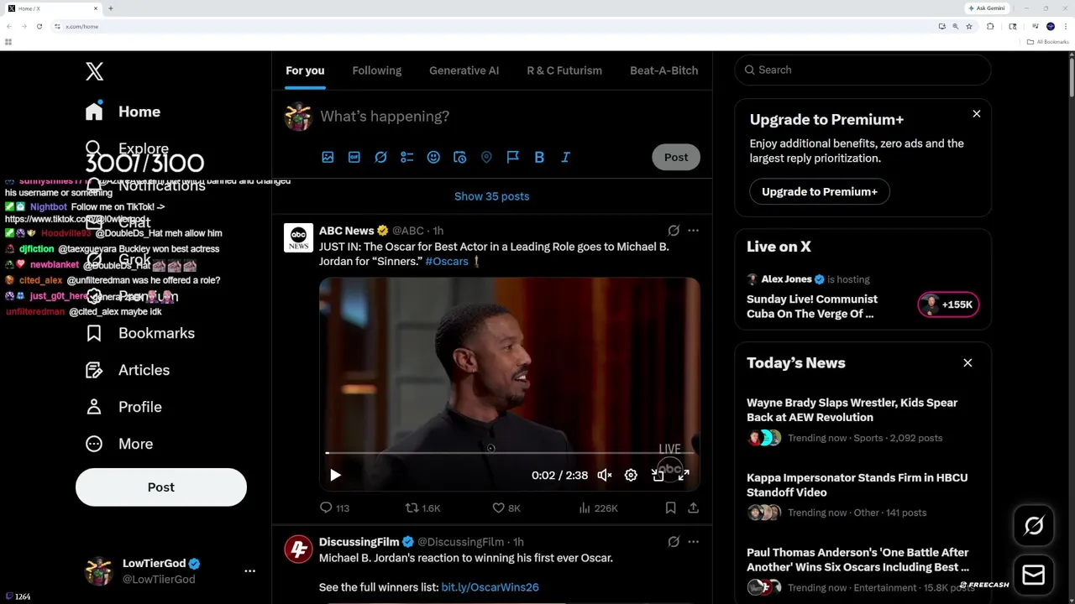This screenshot has width=1075, height=604.
Task: Go to Profile in the sidebar
Action: 123,407
